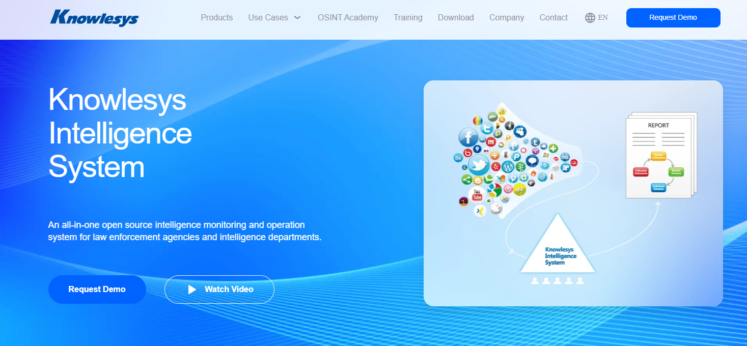This screenshot has width=747, height=346.
Task: Click the globe language icon
Action: pyautogui.click(x=590, y=18)
